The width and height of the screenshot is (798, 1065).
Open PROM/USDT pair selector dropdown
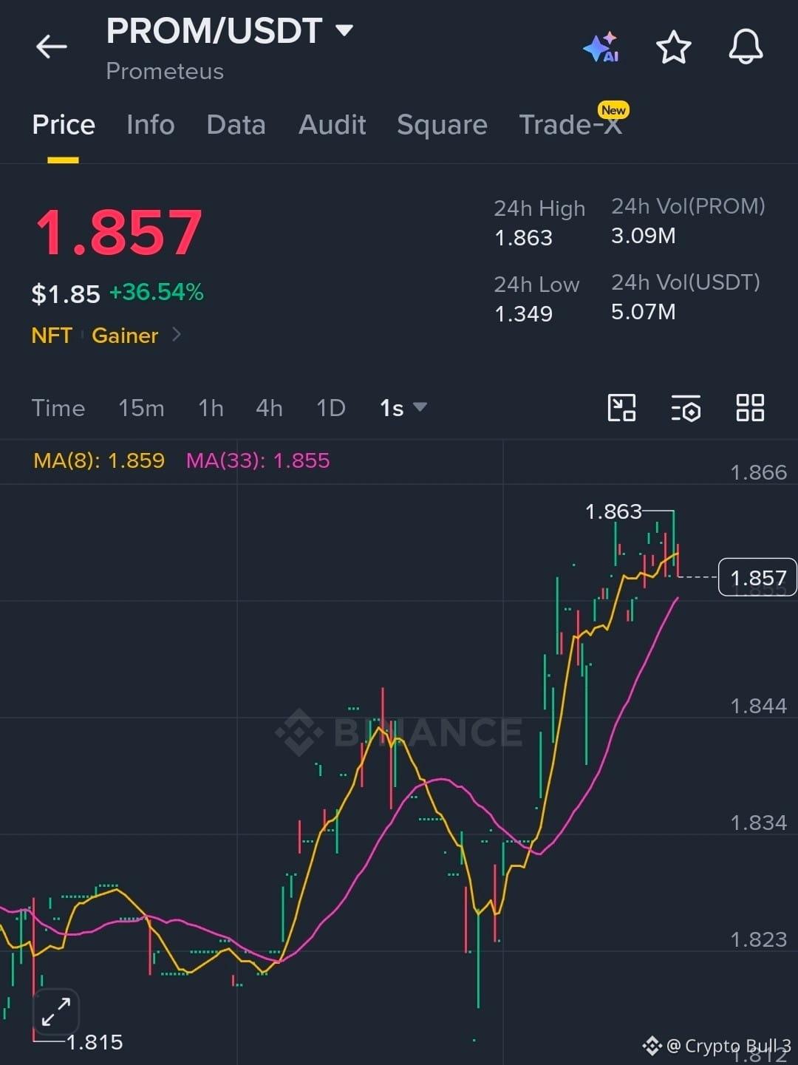click(344, 30)
